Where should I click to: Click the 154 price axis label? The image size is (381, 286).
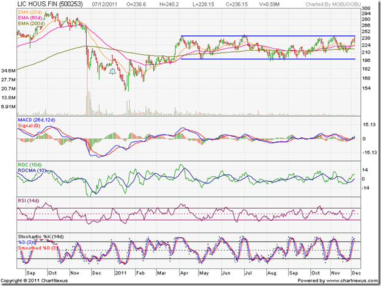click(x=366, y=88)
